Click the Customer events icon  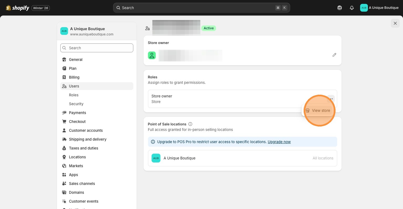(64, 201)
